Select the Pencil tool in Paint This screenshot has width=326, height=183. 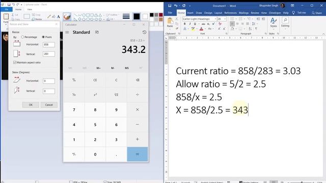49,17
